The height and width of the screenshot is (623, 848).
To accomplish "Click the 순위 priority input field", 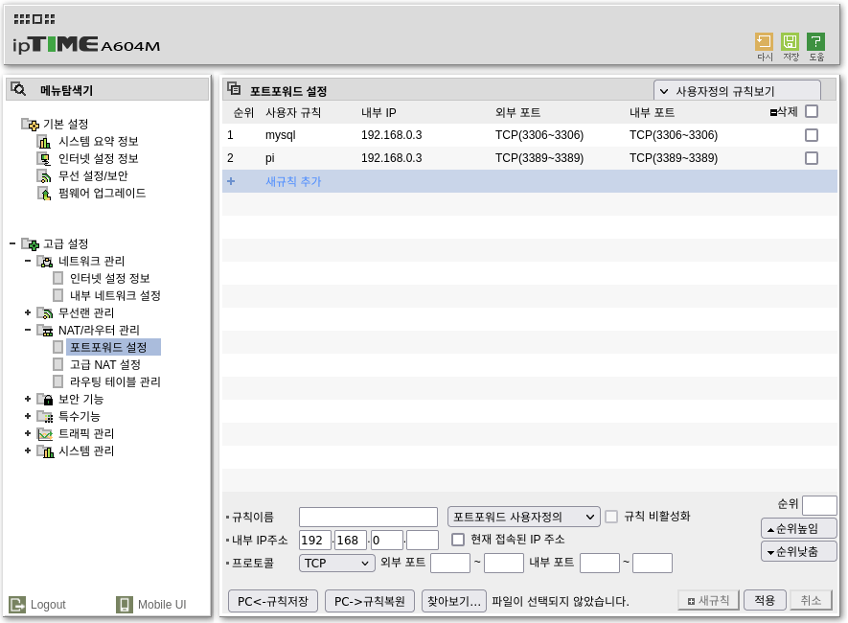I will pyautogui.click(x=819, y=505).
